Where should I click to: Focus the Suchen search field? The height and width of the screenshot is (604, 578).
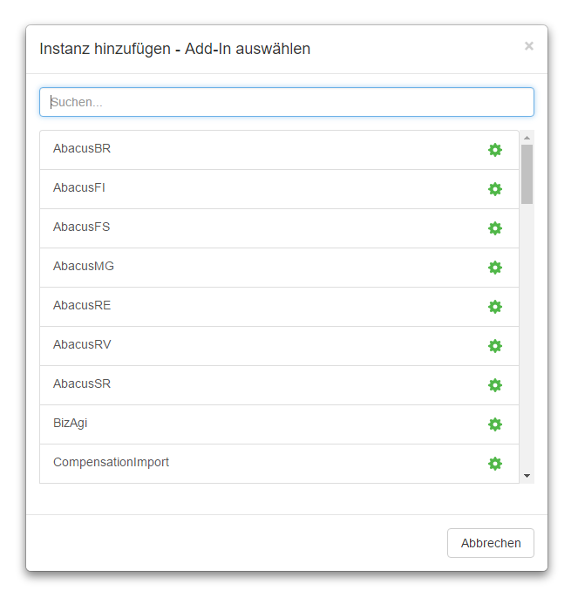287,102
